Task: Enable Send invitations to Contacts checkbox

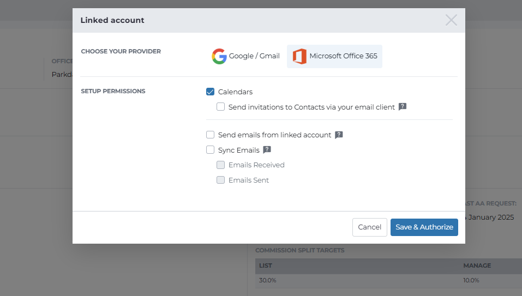Action: 220,107
